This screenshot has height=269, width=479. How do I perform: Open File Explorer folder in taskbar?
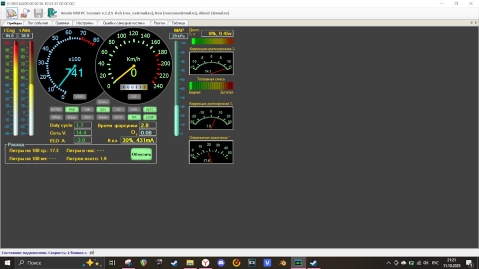(190, 263)
